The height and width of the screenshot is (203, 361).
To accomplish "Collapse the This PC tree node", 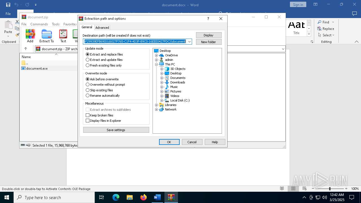I will tap(156, 64).
